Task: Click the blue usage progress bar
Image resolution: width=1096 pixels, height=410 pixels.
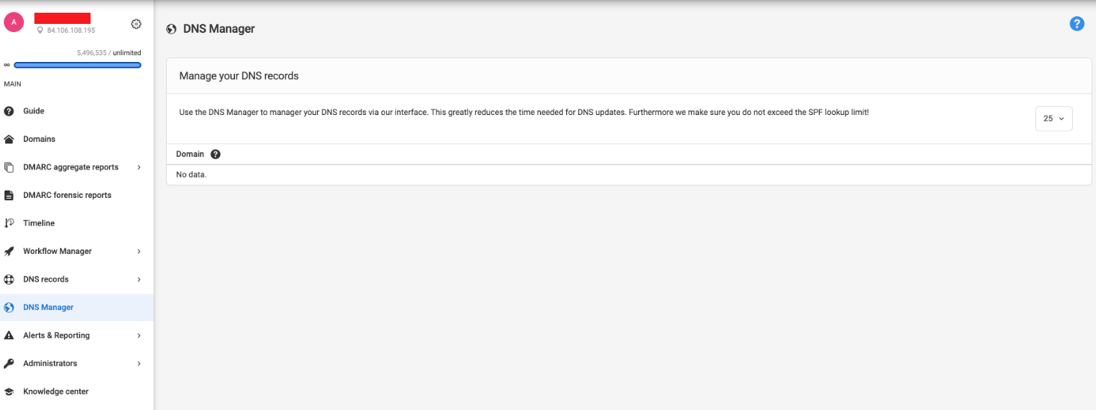Action: coord(77,65)
